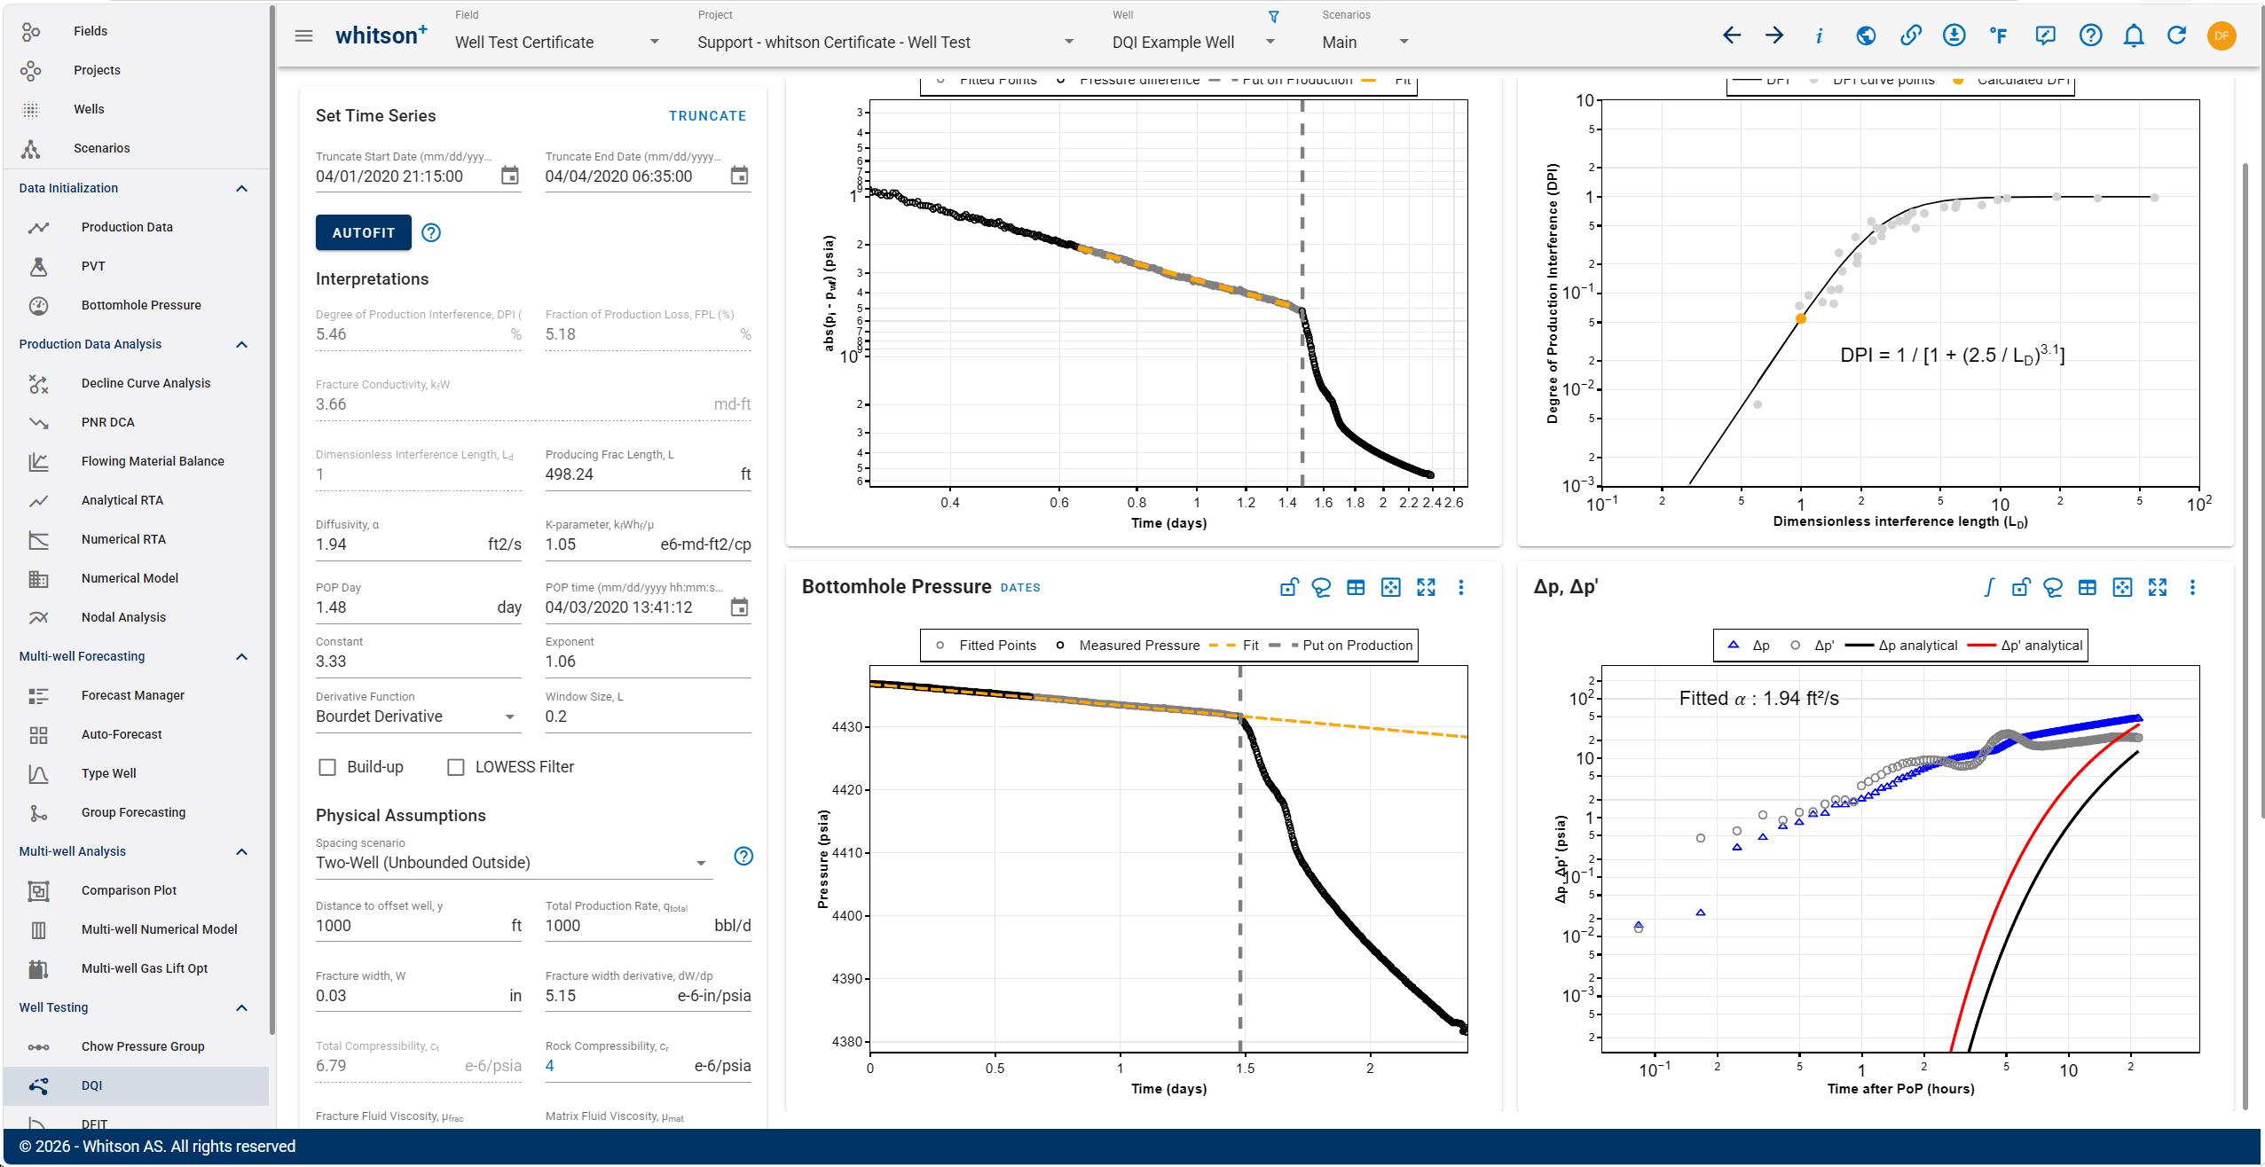Go forward with the right arrow icon

click(1773, 35)
